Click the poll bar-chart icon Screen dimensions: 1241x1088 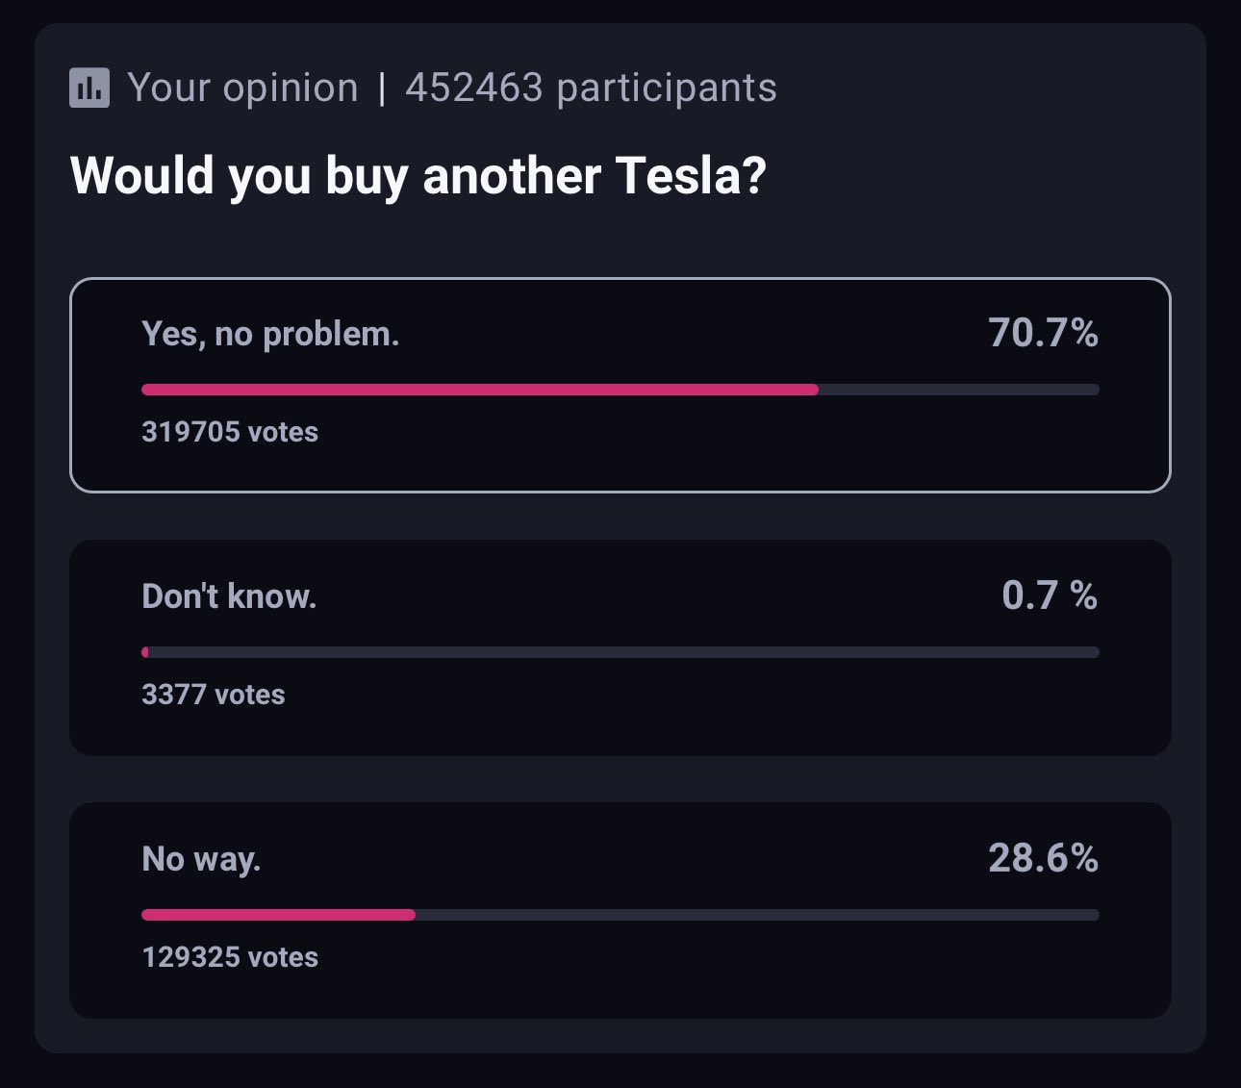click(x=89, y=88)
